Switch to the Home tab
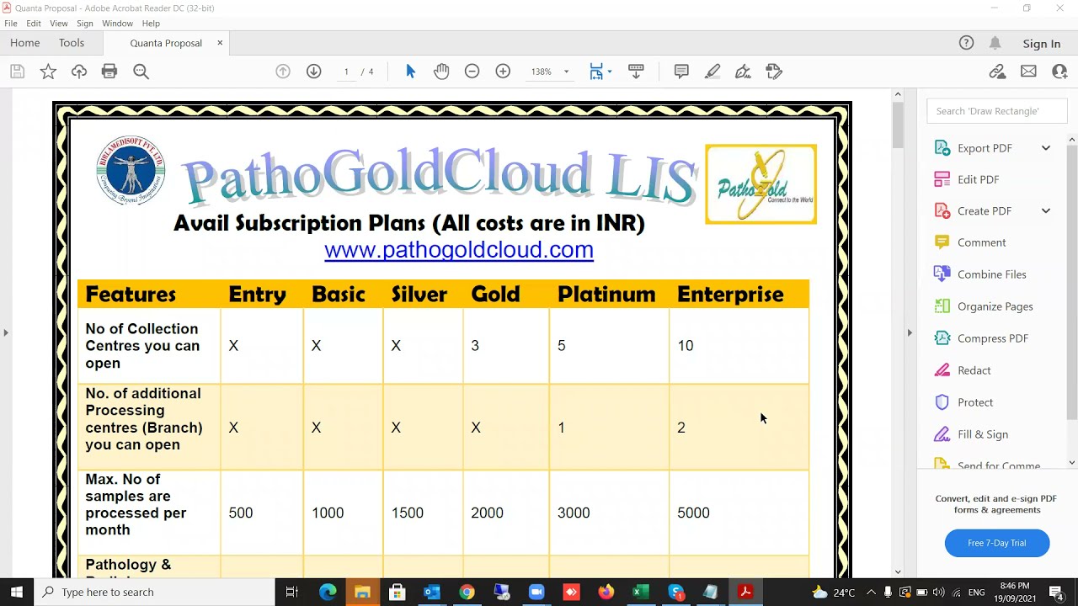 24,43
